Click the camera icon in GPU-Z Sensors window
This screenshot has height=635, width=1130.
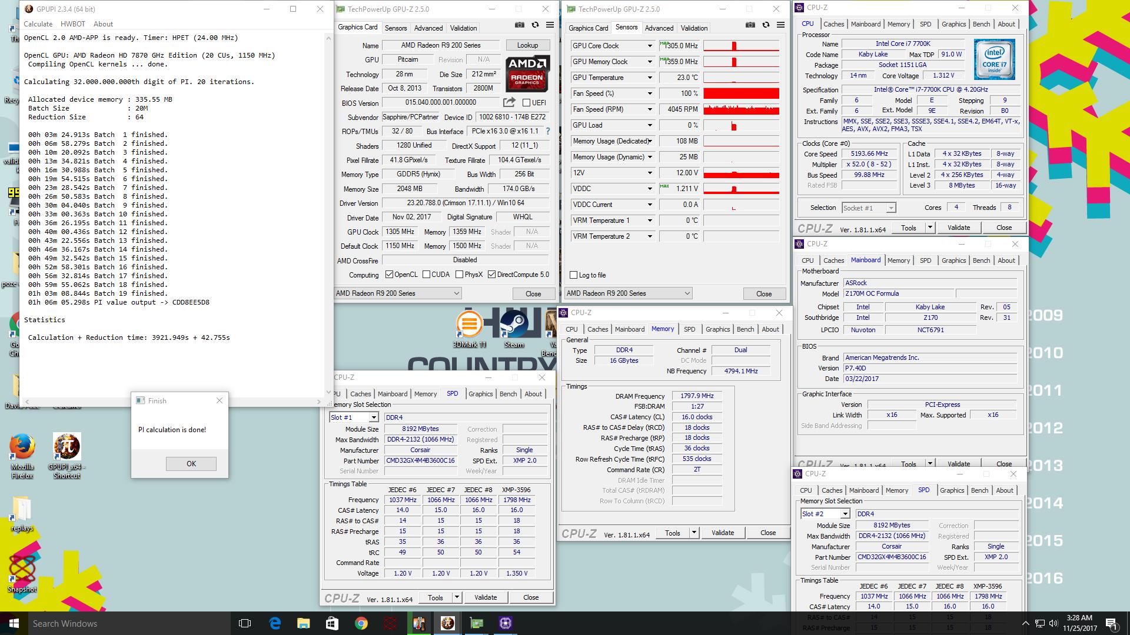(x=750, y=25)
